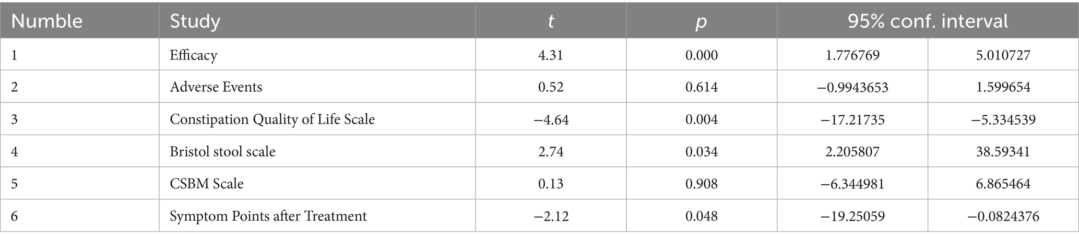Screen dimensions: 1079x241
Task: Select "Symptom Points after Treatment" cell
Action: (x=268, y=215)
